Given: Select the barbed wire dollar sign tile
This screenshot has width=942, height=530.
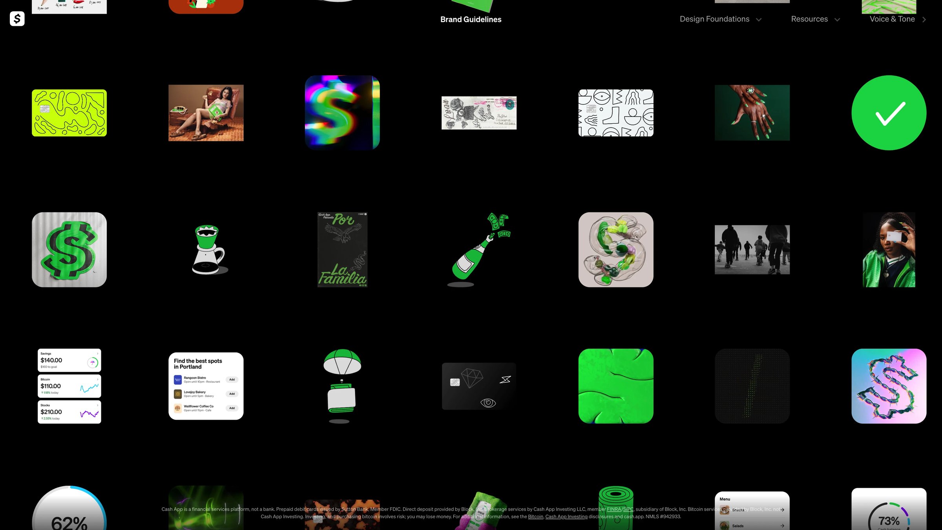Looking at the screenshot, I should point(889,386).
